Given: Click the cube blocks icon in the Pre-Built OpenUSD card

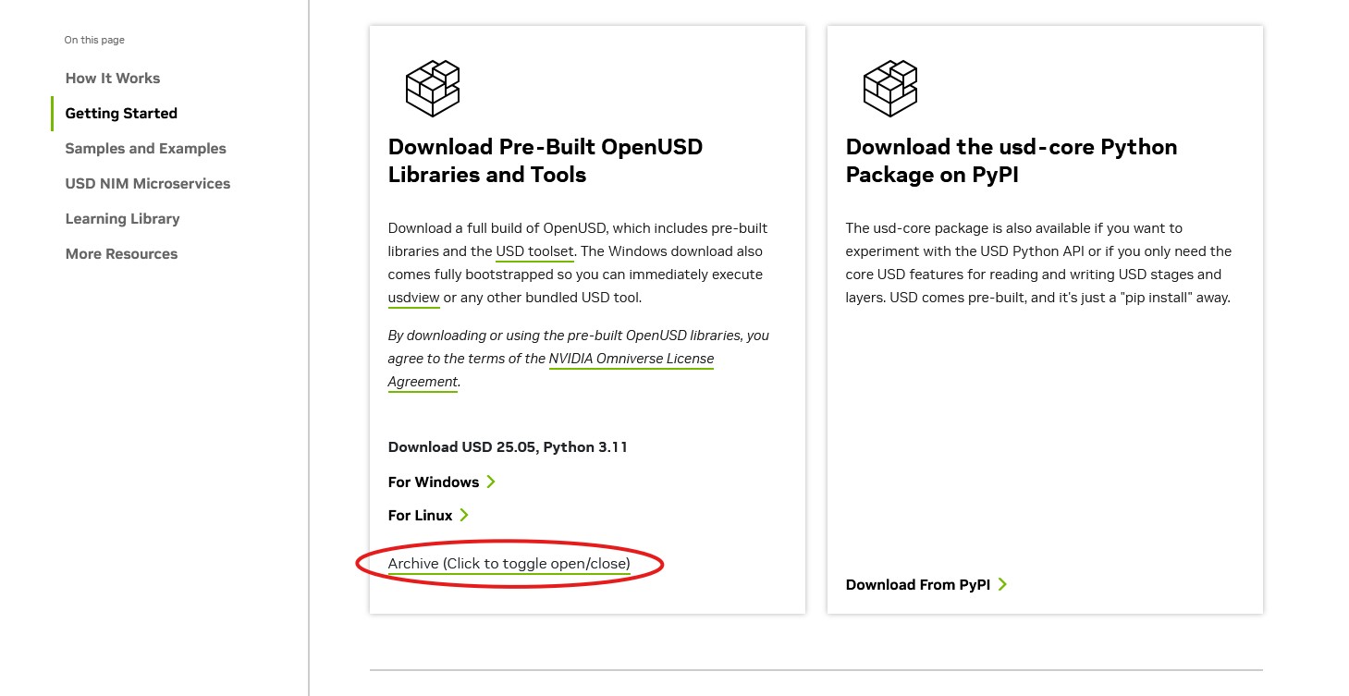Looking at the screenshot, I should (433, 89).
